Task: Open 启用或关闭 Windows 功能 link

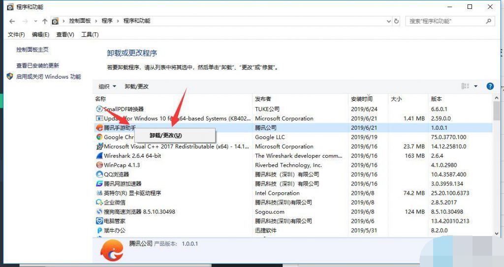Action: coord(48,77)
